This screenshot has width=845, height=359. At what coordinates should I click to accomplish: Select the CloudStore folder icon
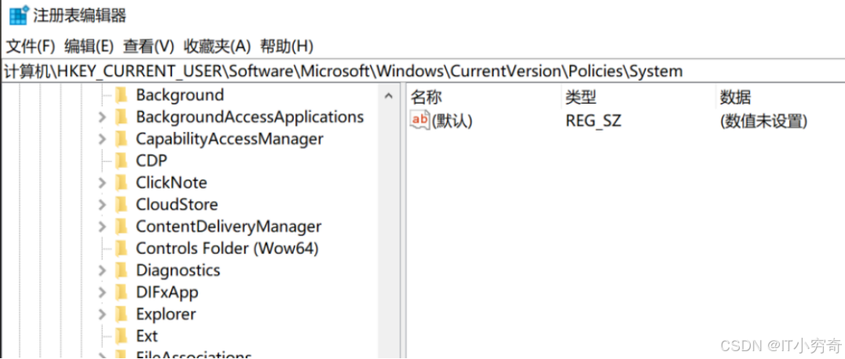[122, 204]
